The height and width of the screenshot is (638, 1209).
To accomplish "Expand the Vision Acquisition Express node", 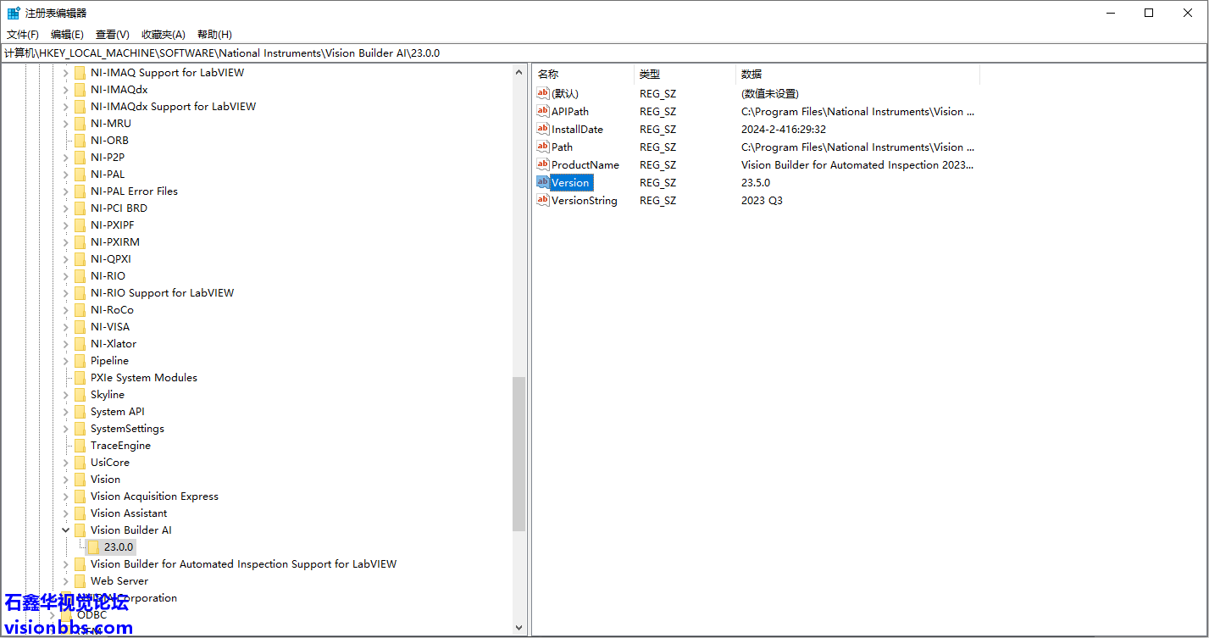I will tap(66, 497).
